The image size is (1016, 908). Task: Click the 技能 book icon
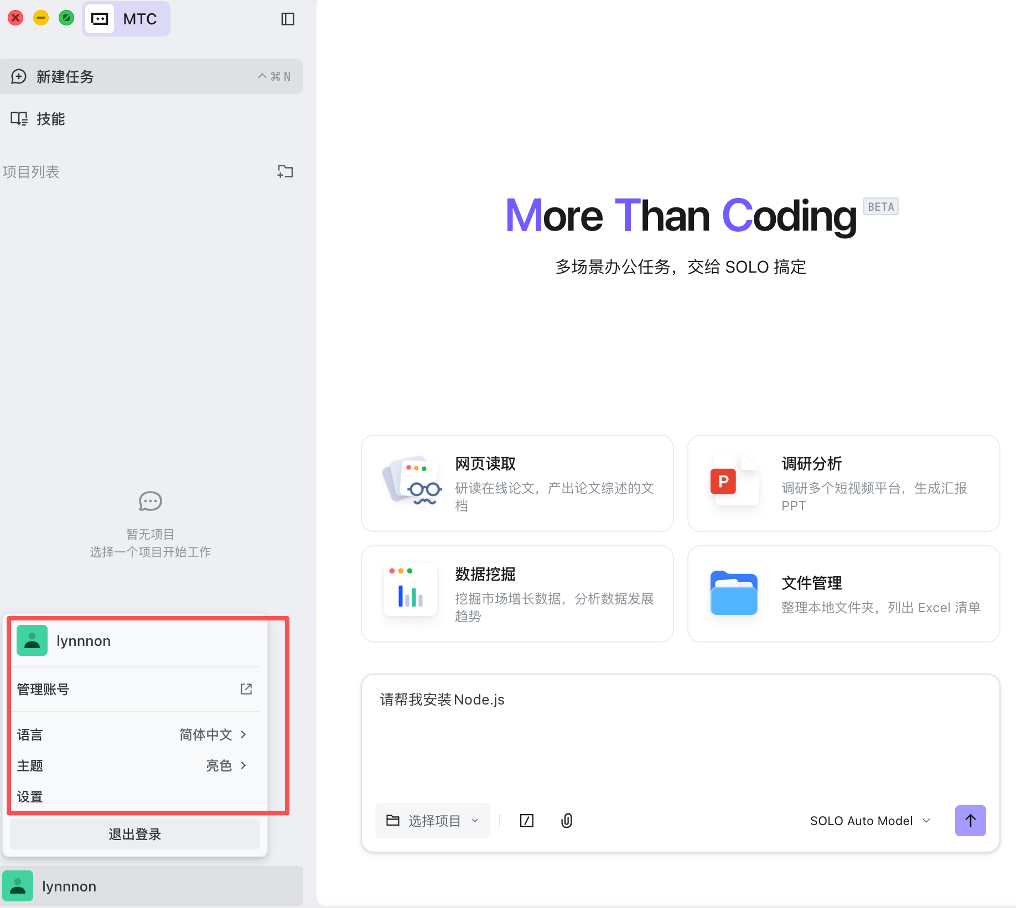coord(19,119)
